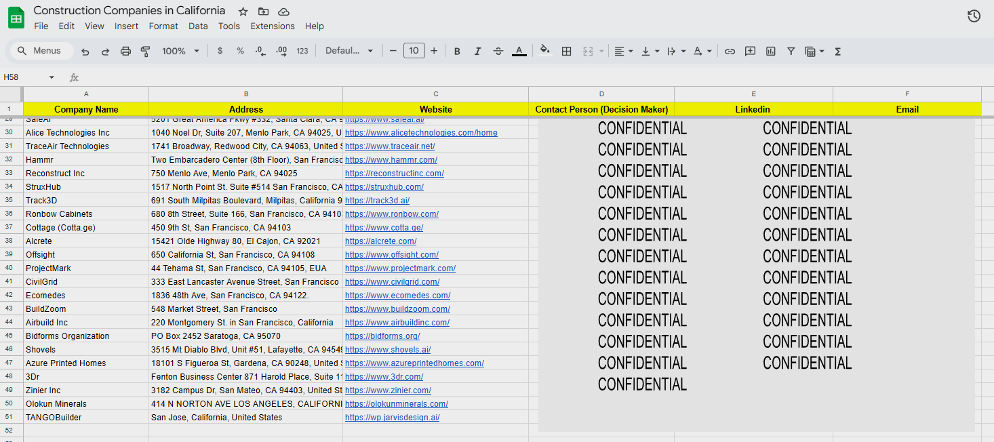Select column B header

point(246,94)
